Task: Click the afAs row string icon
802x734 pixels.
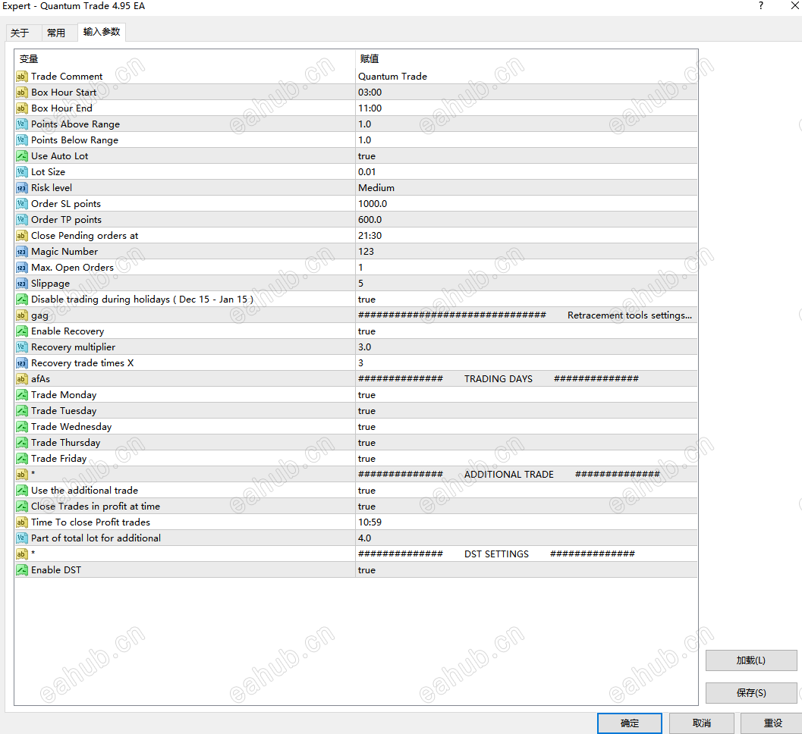Action: click(21, 379)
